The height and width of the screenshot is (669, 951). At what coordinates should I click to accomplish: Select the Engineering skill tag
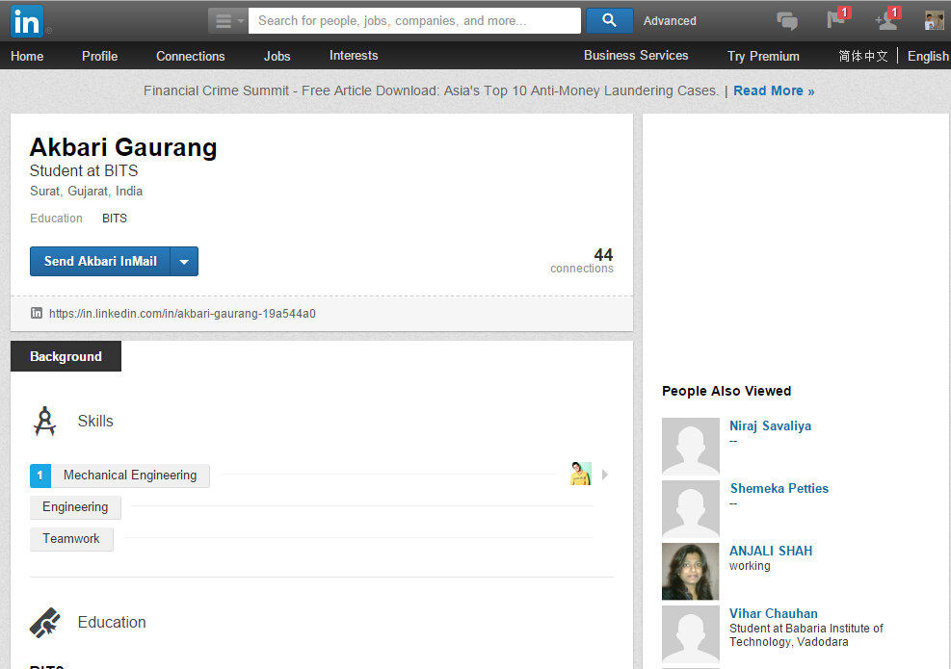(x=75, y=506)
